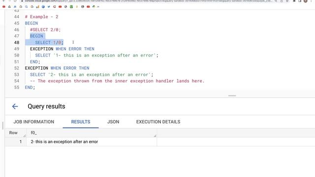315x177 pixels.
Task: Click line number 46 in gutter
Action: coord(17,29)
